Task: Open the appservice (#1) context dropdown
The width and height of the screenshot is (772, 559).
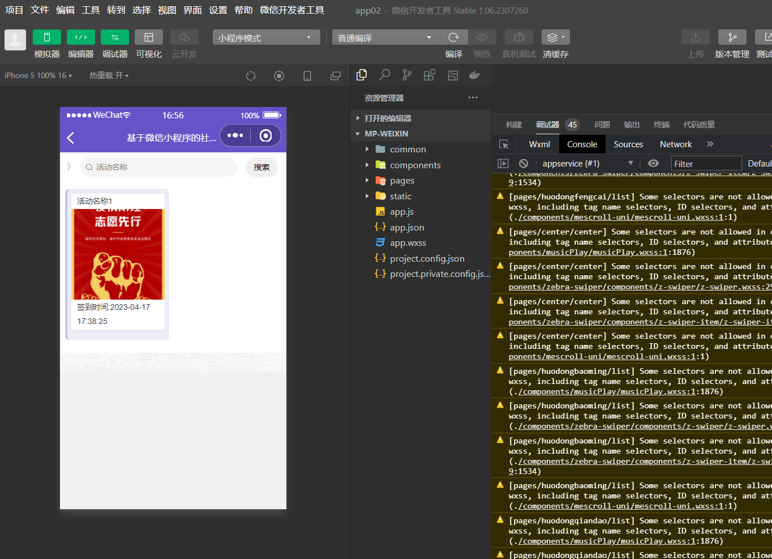Action: coord(587,164)
